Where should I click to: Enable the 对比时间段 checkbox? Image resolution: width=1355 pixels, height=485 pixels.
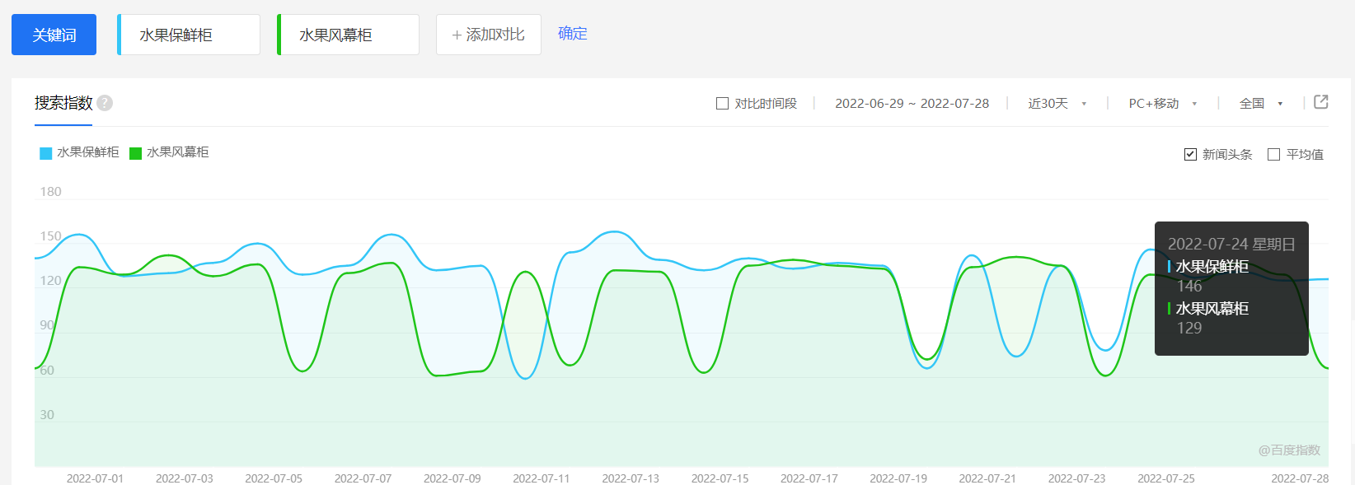click(723, 104)
